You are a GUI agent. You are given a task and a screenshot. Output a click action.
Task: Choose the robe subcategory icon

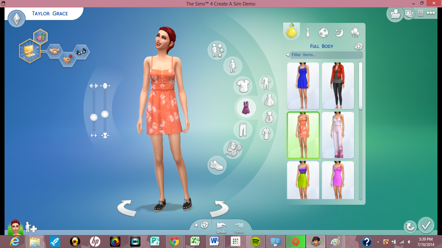(266, 133)
